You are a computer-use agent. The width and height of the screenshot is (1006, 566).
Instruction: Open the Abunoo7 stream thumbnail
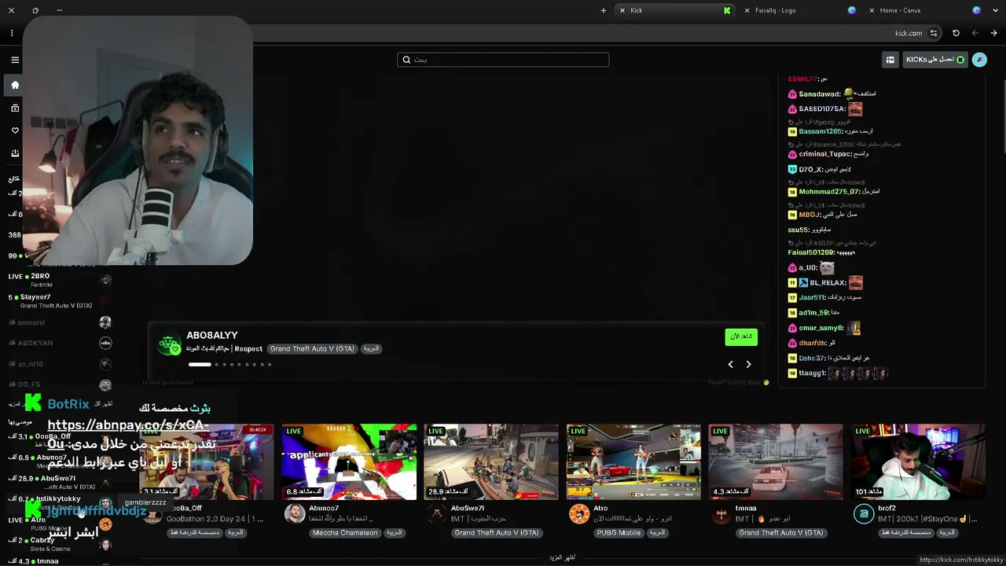(x=349, y=461)
